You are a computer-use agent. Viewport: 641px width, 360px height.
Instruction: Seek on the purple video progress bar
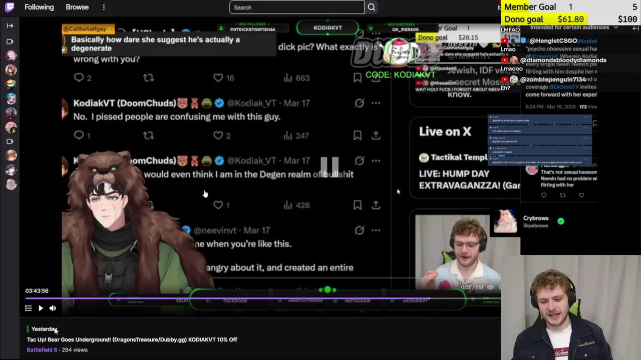click(x=263, y=298)
